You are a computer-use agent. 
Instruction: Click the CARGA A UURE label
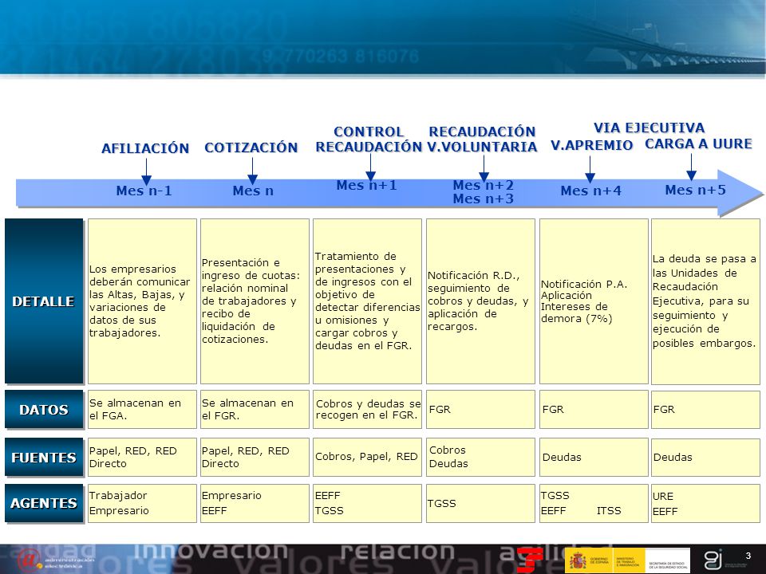point(699,144)
